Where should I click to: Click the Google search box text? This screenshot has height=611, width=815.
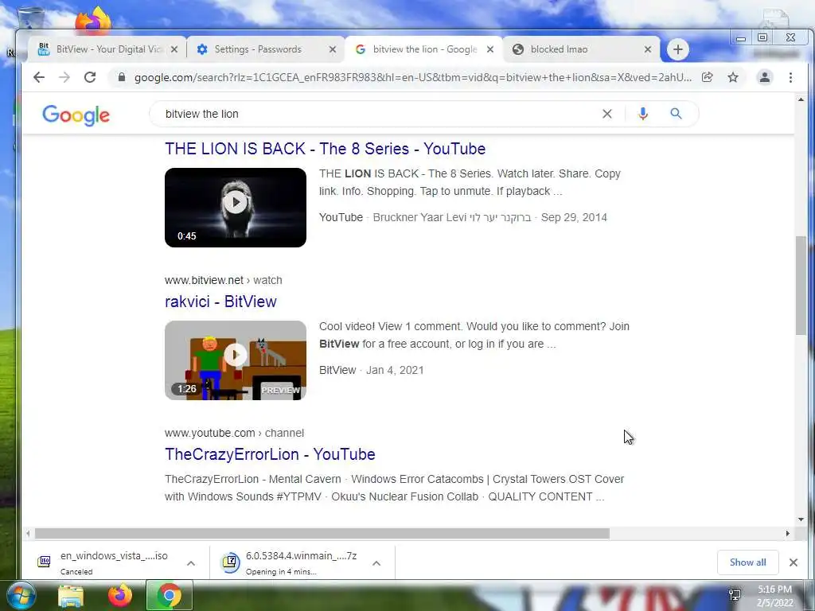tap(201, 114)
